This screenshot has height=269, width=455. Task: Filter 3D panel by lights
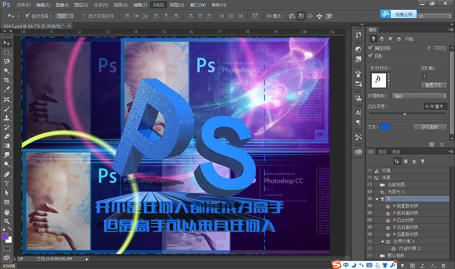coord(423,161)
